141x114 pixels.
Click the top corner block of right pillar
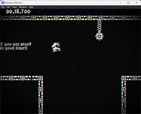[124, 78]
